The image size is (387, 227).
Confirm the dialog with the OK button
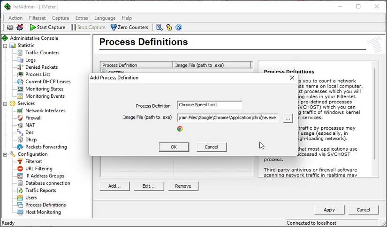pyautogui.click(x=174, y=147)
